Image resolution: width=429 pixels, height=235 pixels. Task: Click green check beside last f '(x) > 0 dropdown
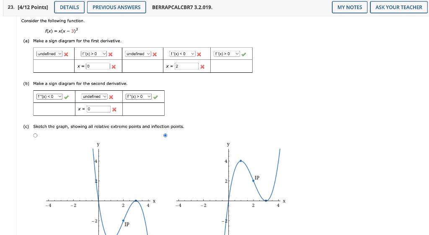244,54
